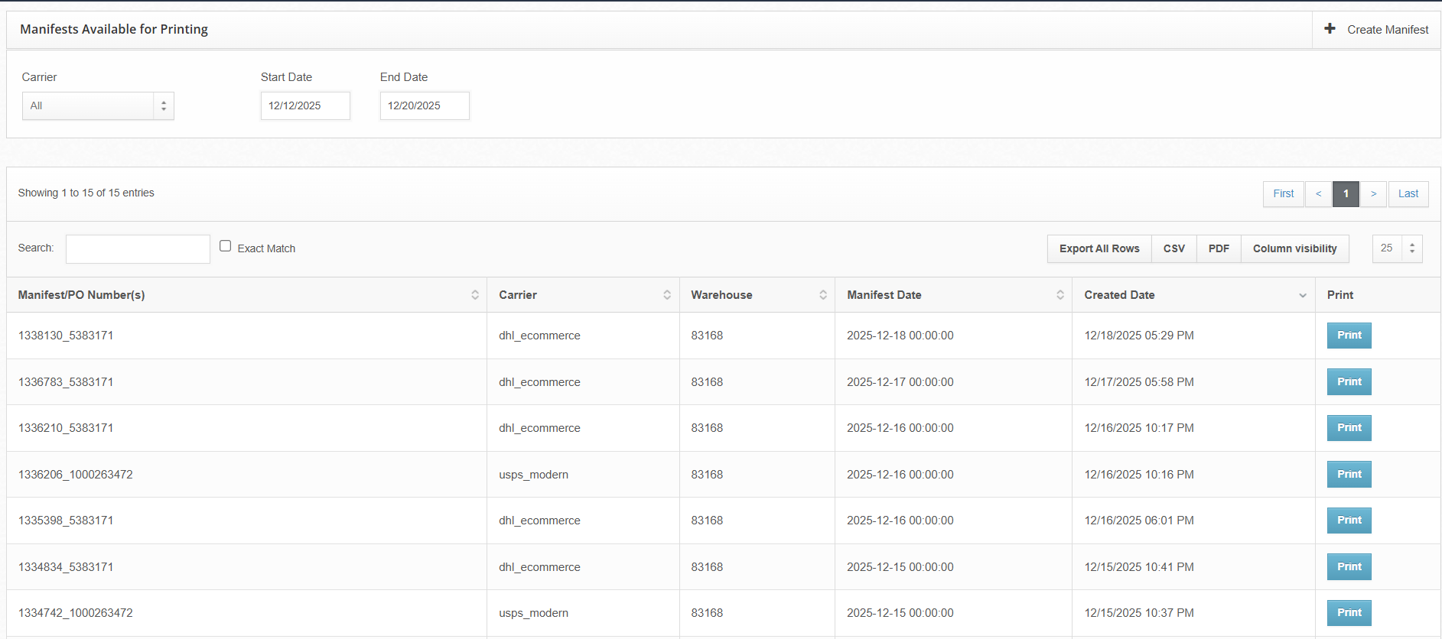Select page 1 in pagination
Screen dimensions: 1442x639
(1346, 194)
